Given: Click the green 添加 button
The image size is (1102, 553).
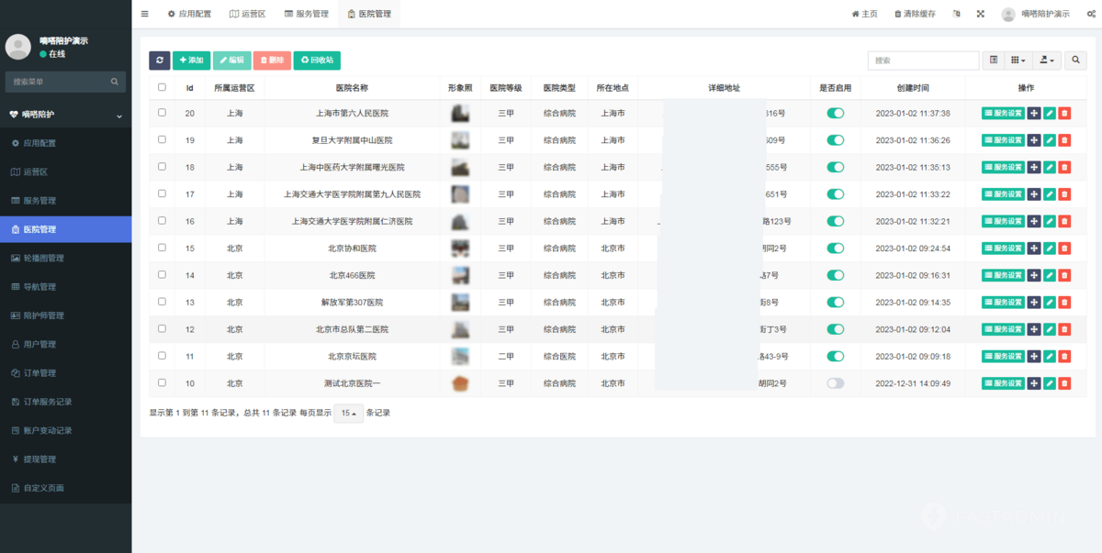Looking at the screenshot, I should (192, 60).
